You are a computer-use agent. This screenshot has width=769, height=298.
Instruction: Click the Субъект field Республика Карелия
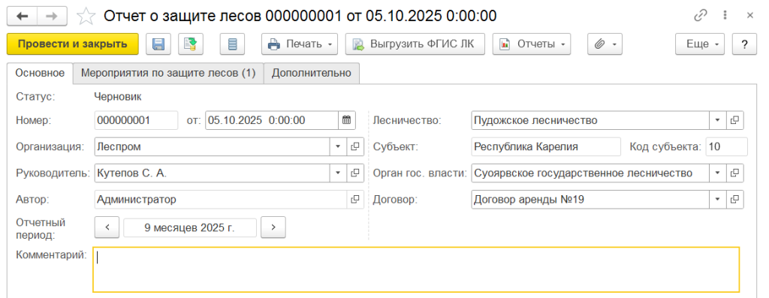pos(546,146)
